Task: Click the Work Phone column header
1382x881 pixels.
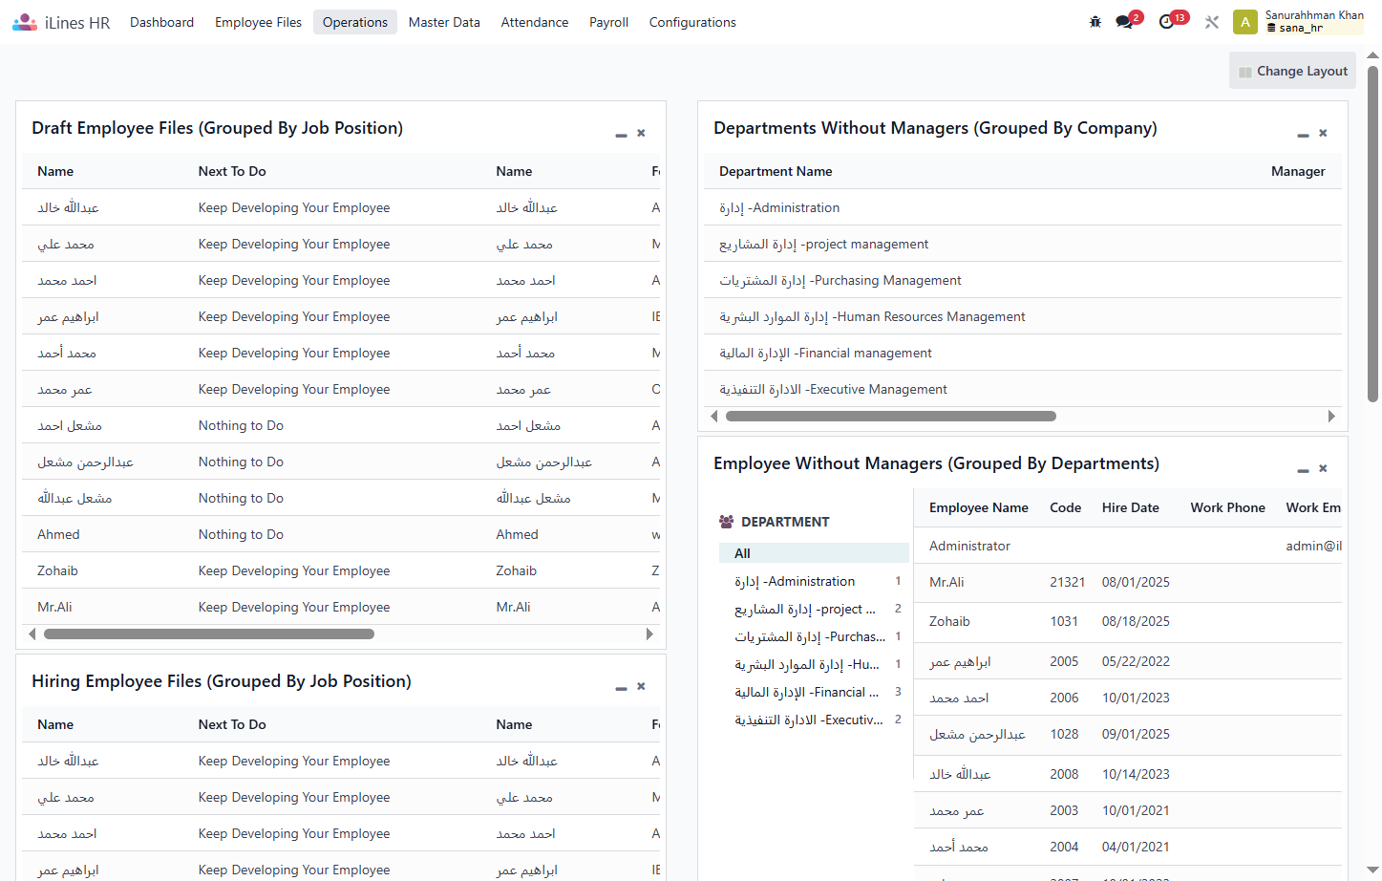Action: pyautogui.click(x=1227, y=507)
